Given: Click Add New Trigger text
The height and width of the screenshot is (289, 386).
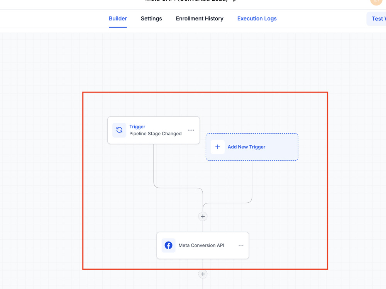Looking at the screenshot, I should click(x=246, y=147).
